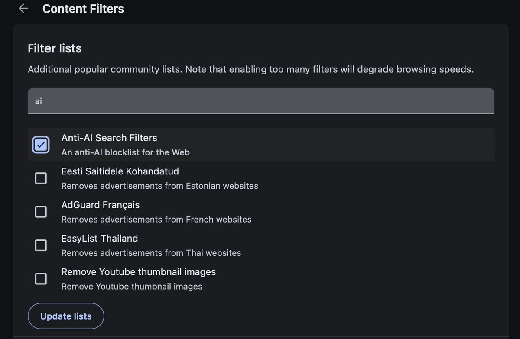520x339 pixels.
Task: Click the AdGuard Français list name
Action: [101, 205]
